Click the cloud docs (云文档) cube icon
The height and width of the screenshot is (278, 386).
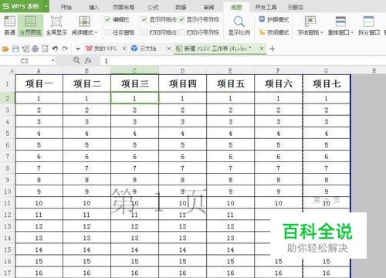click(134, 48)
